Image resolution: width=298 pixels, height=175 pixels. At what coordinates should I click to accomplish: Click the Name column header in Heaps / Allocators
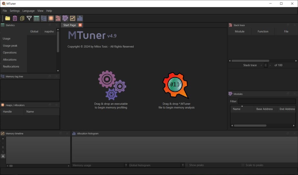(41, 112)
